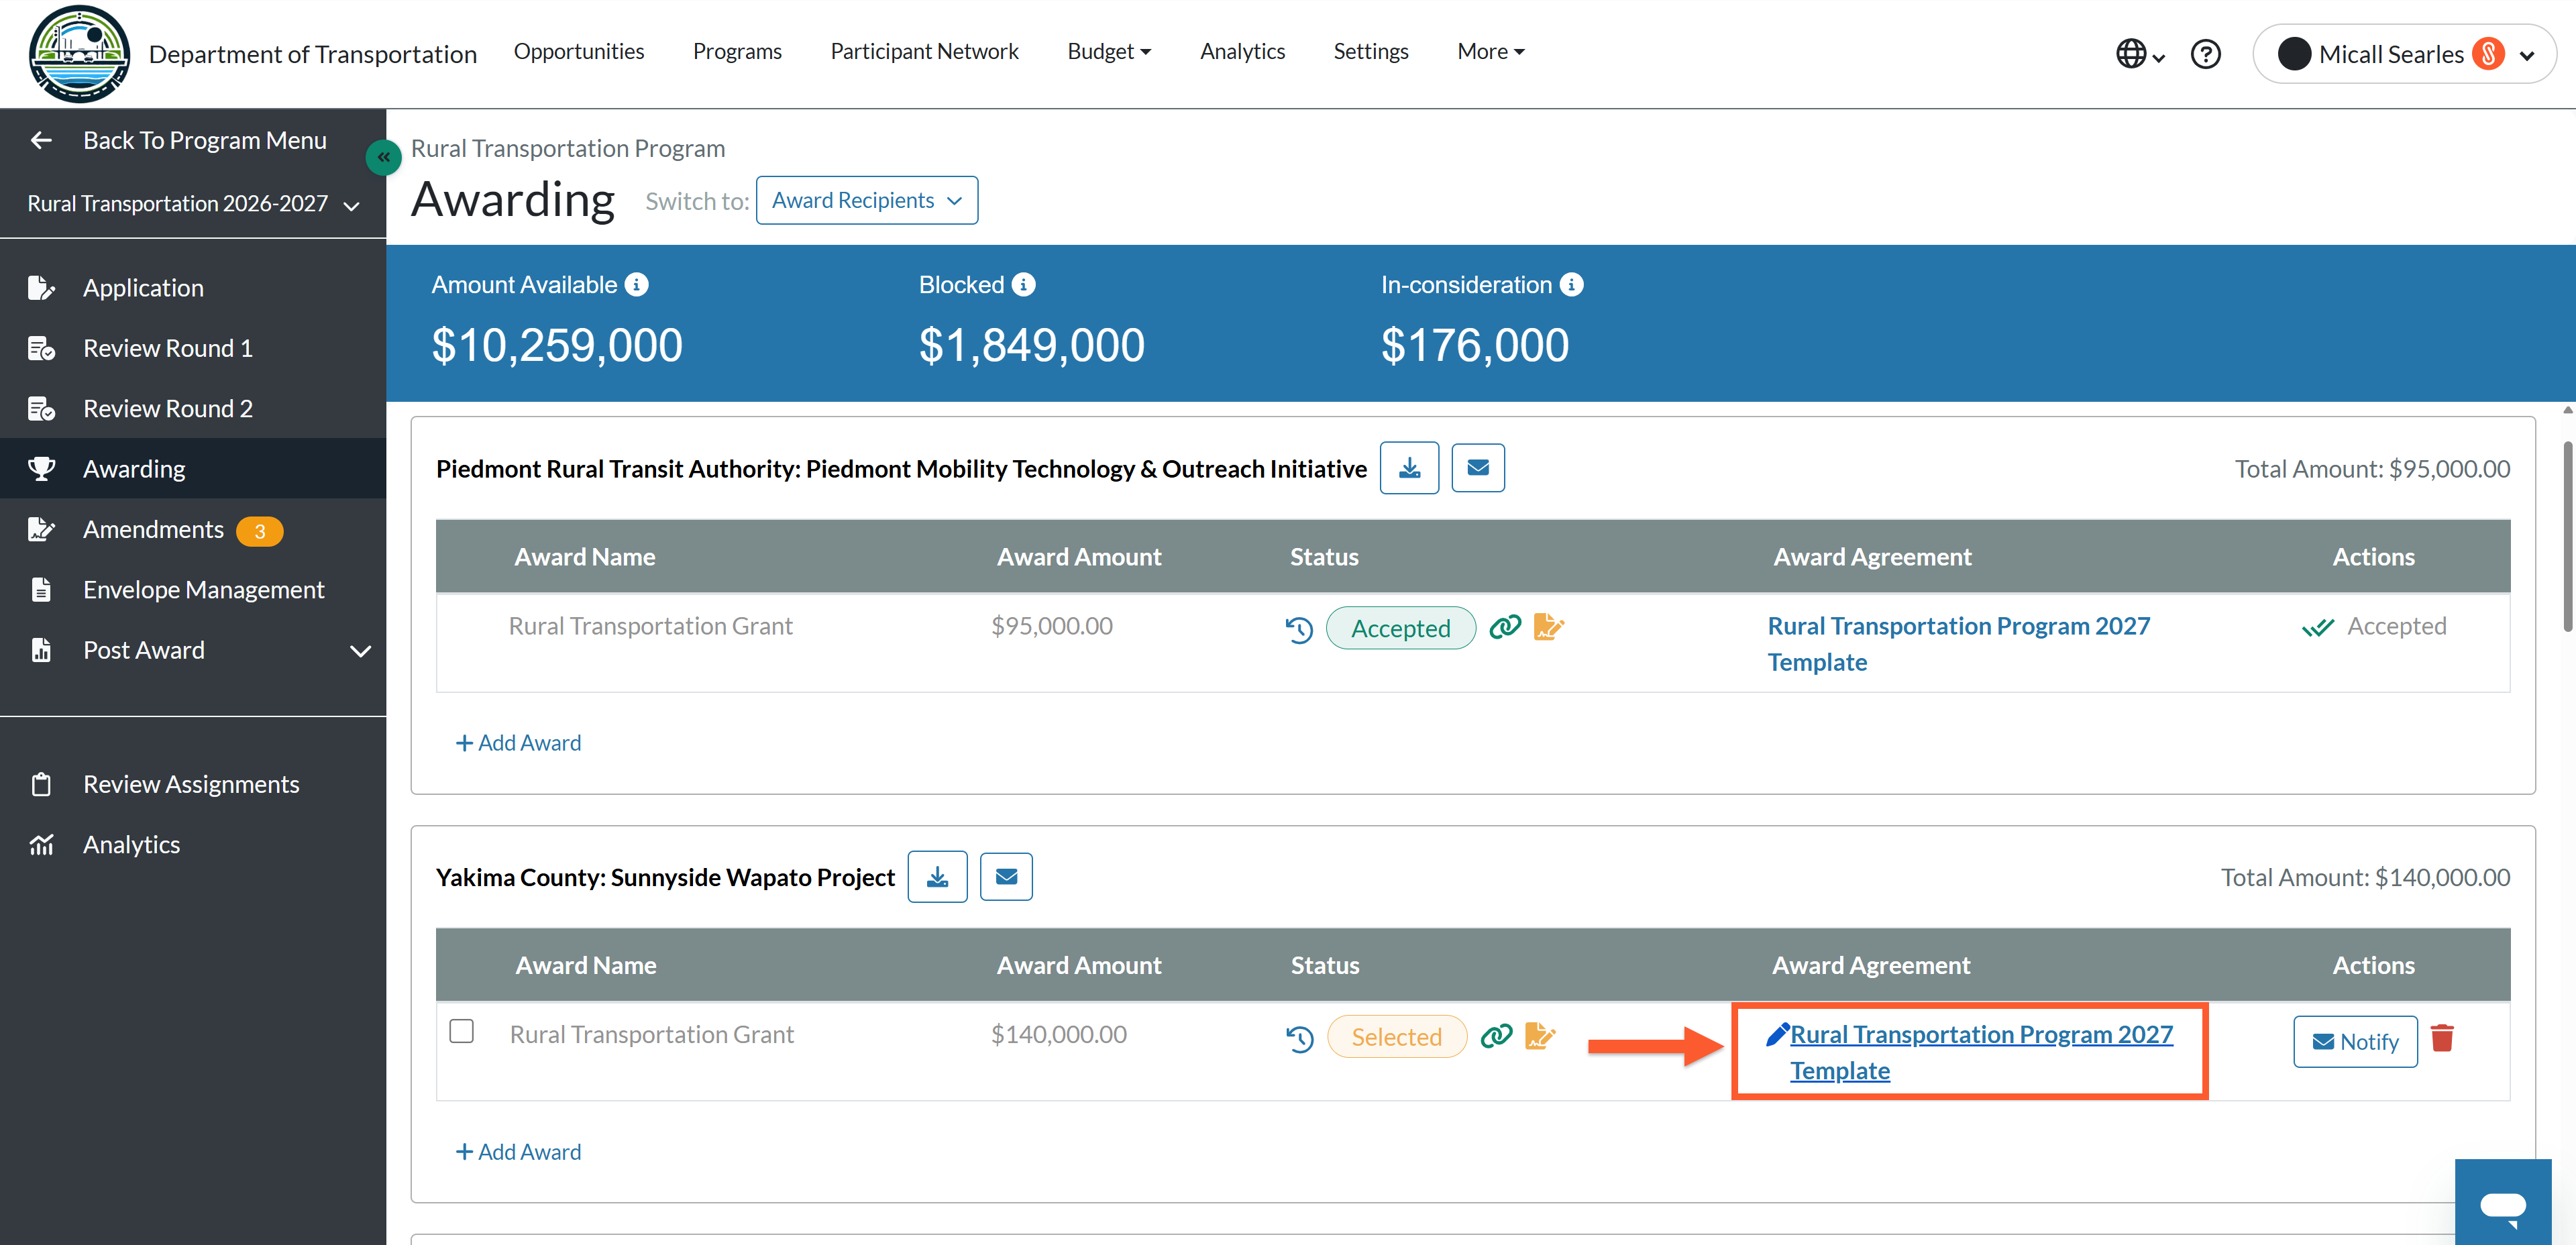Screen dimensions: 2576x1245
Task: Click the Blocked info icon
Action: coord(1023,285)
